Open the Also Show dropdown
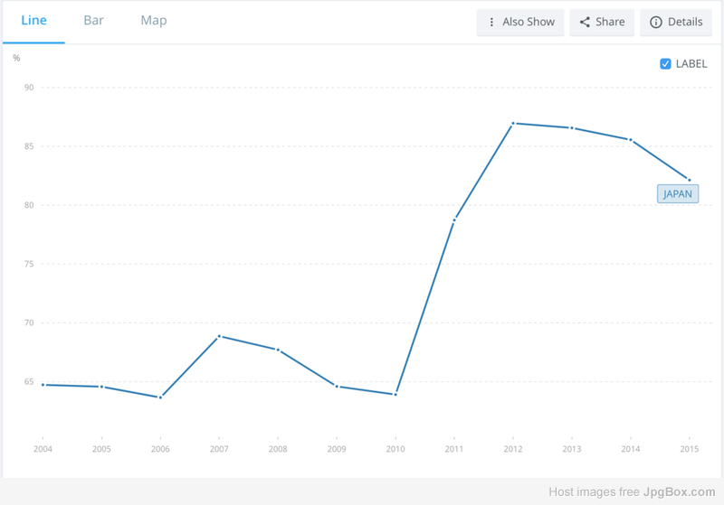Image resolution: width=724 pixels, height=505 pixels. [519, 22]
